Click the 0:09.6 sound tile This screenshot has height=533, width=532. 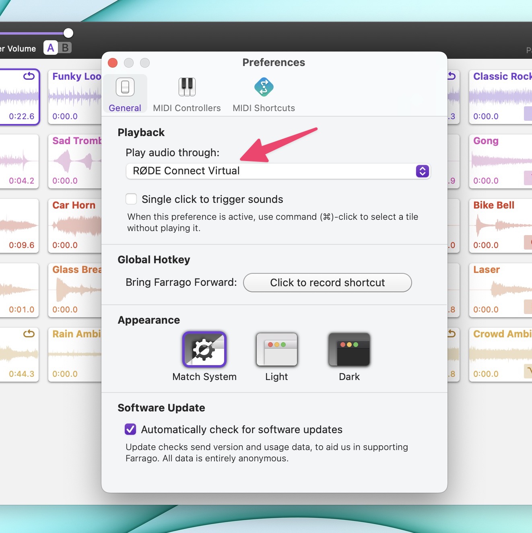[x=19, y=225]
